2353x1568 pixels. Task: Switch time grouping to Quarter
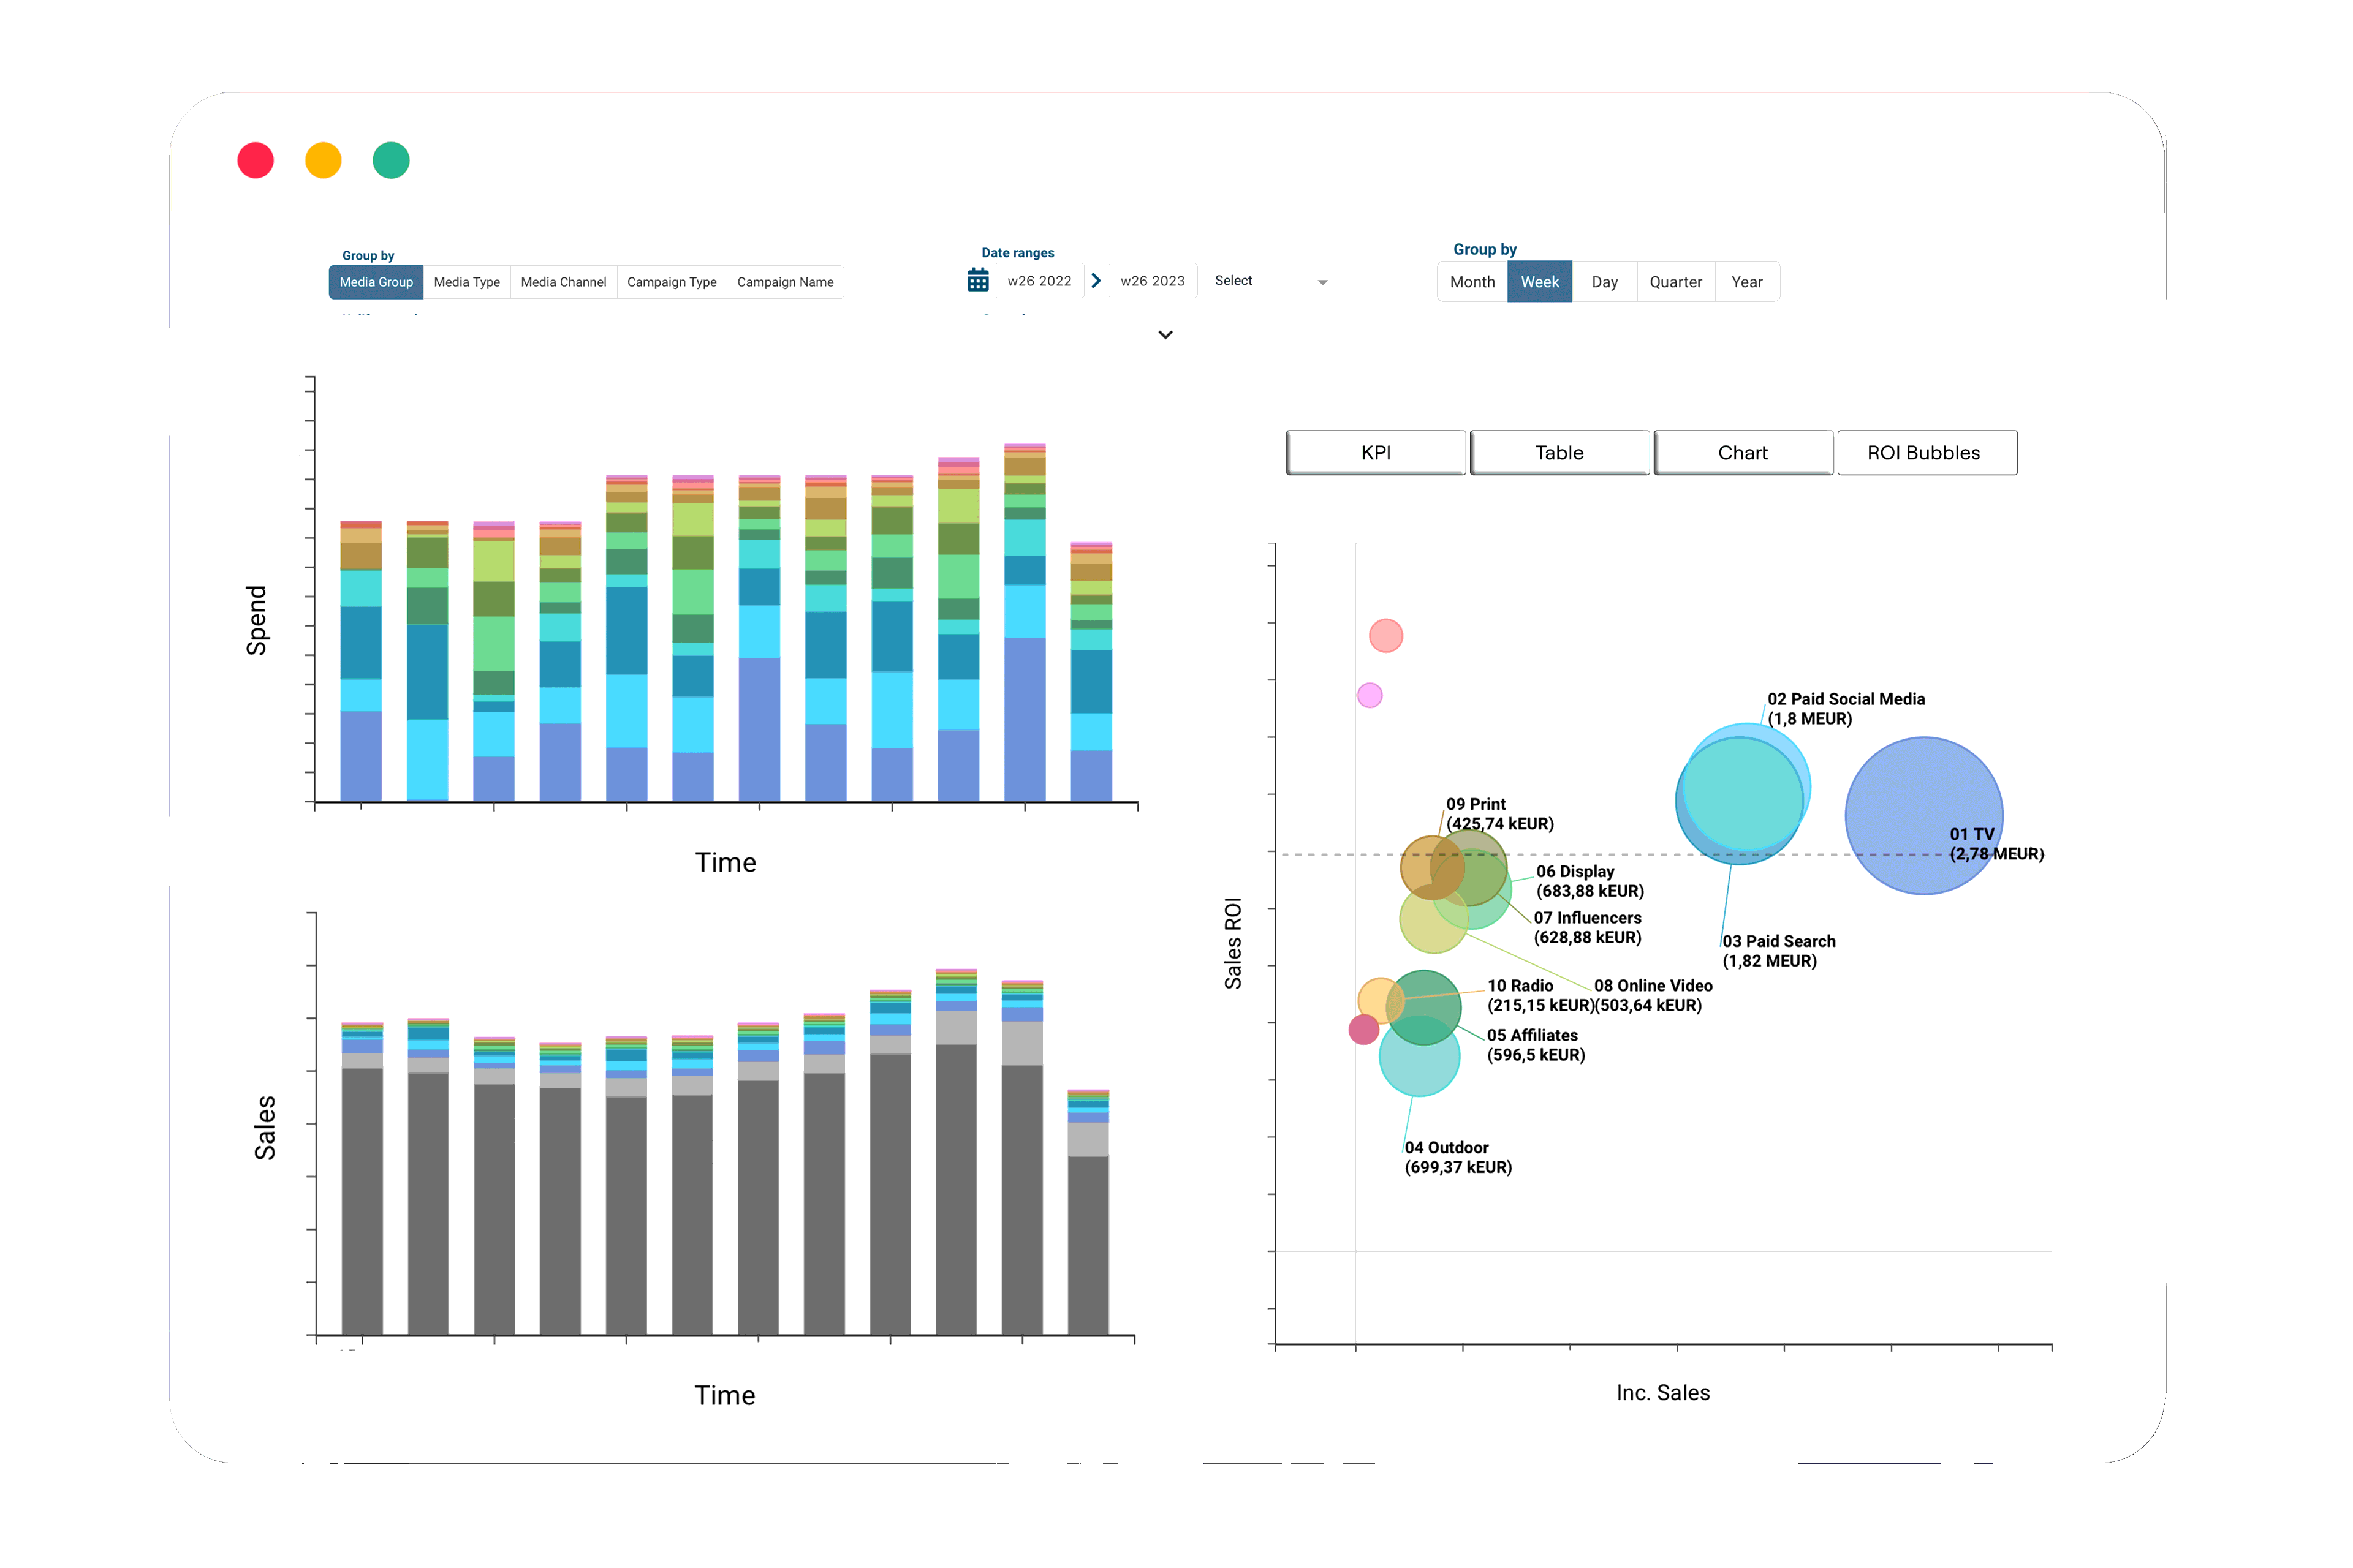click(x=1676, y=282)
